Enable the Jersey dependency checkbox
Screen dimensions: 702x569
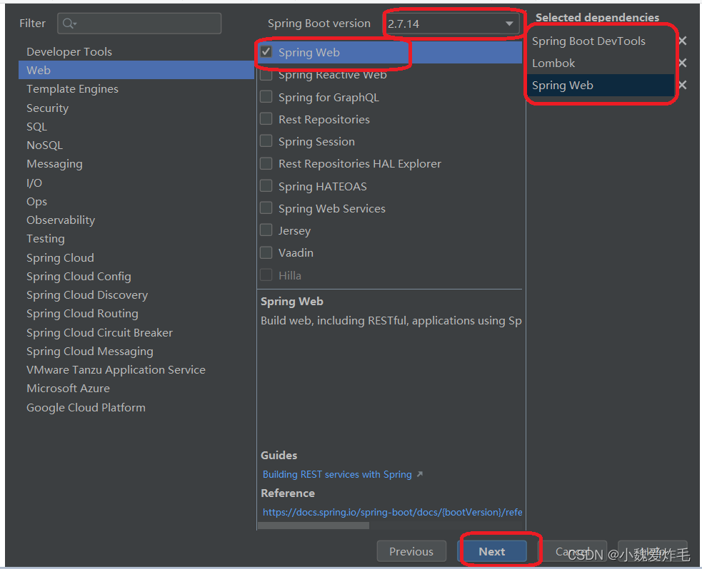tap(266, 230)
